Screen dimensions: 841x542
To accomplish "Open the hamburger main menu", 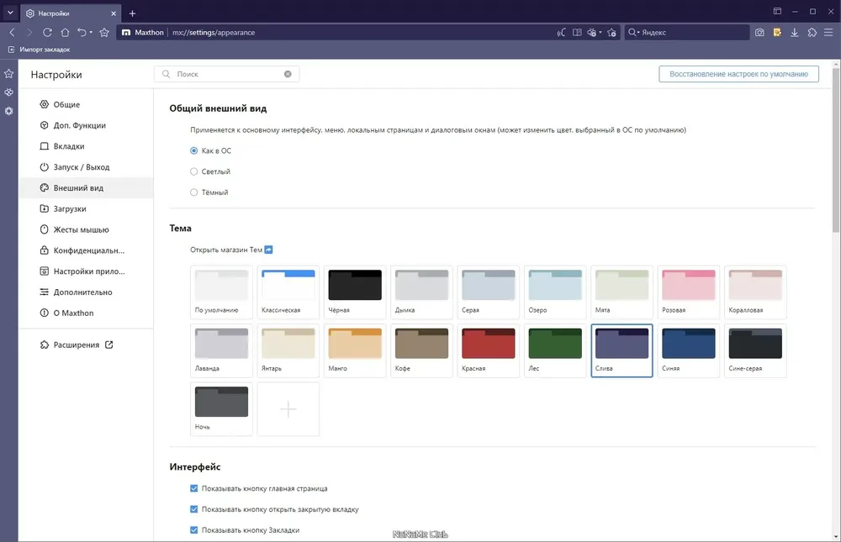I will pos(829,32).
